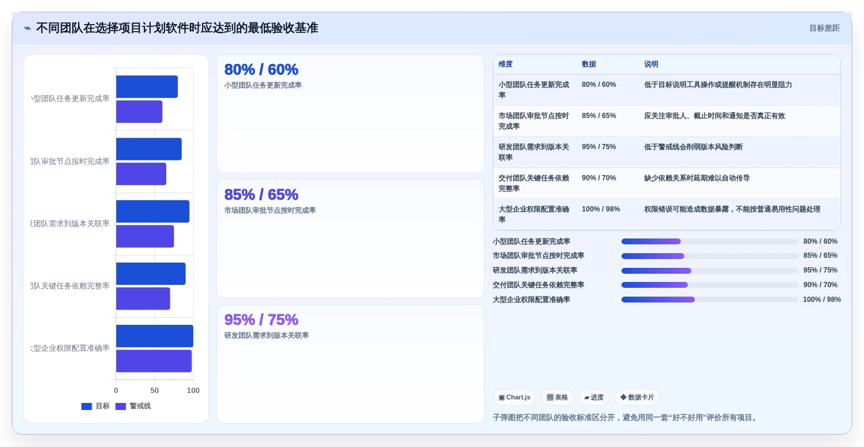Click the description about 权限错误可能造成数据暴露
This screenshot has height=447, width=864.
pos(732,209)
